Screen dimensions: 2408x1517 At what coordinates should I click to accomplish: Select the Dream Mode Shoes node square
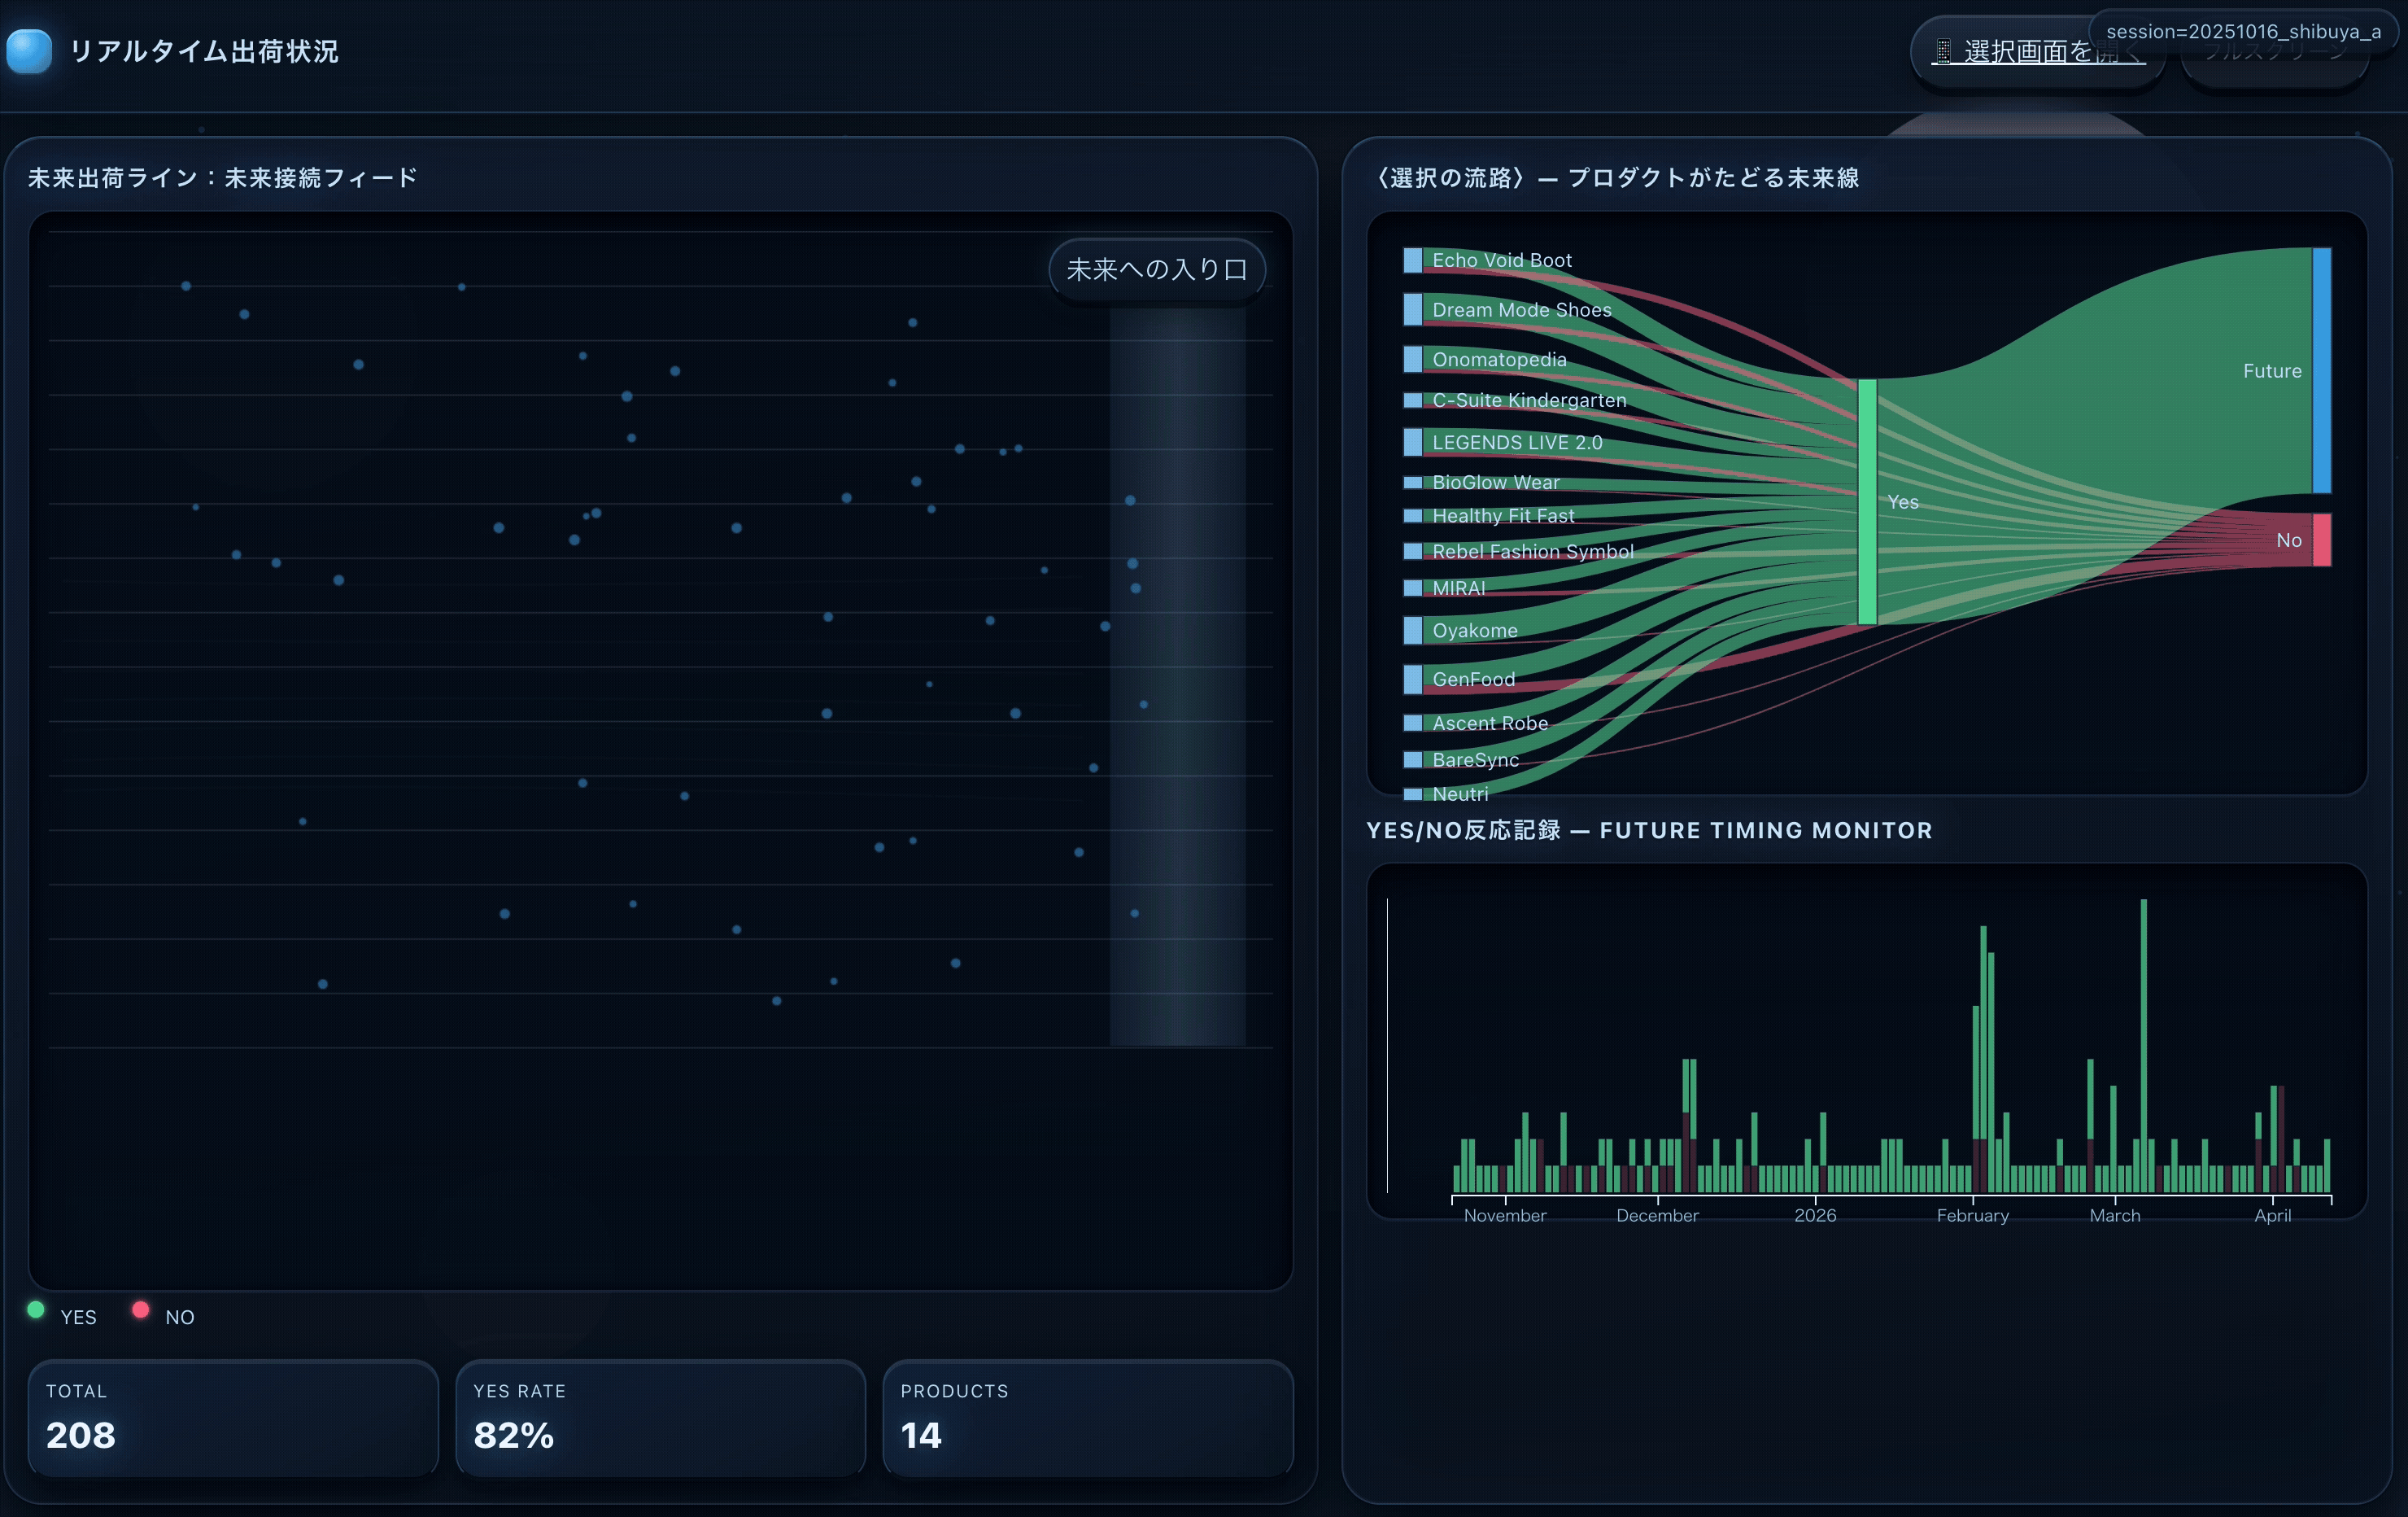pos(1412,309)
